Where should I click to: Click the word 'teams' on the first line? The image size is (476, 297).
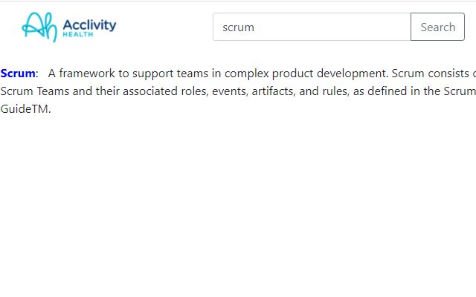pos(193,74)
